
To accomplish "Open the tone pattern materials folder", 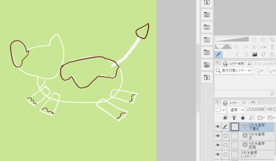I will pos(207,40).
